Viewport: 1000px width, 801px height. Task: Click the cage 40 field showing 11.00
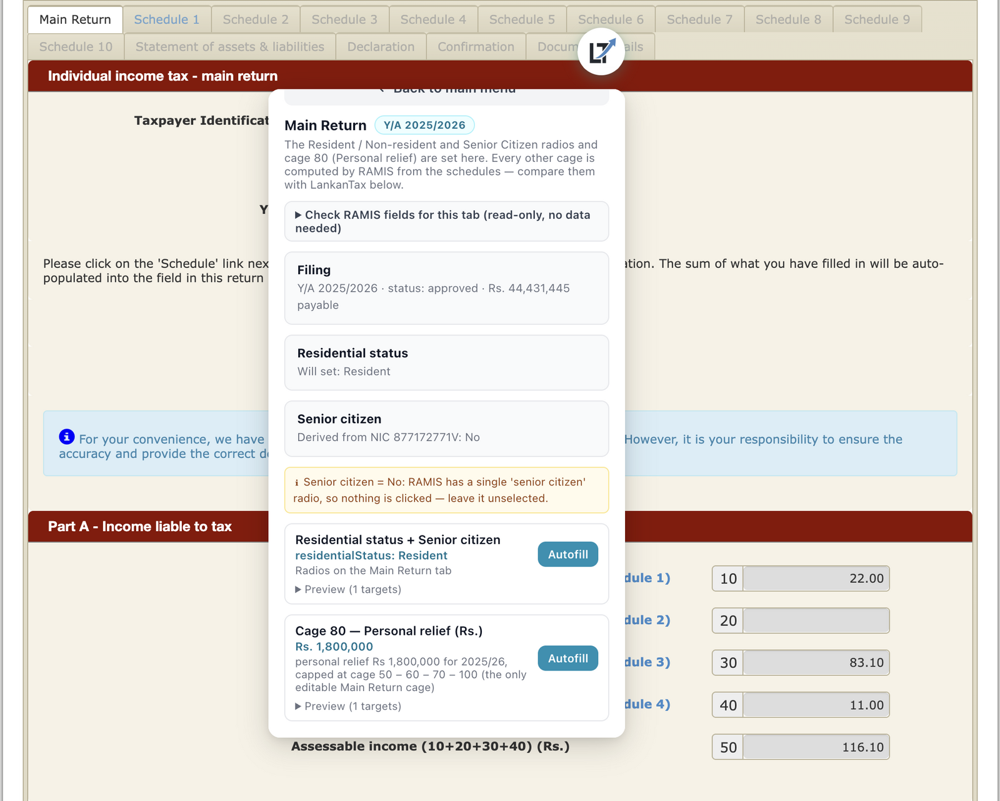(816, 705)
